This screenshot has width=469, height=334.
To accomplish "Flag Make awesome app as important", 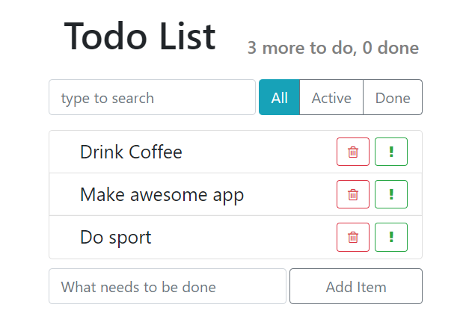I will click(391, 194).
